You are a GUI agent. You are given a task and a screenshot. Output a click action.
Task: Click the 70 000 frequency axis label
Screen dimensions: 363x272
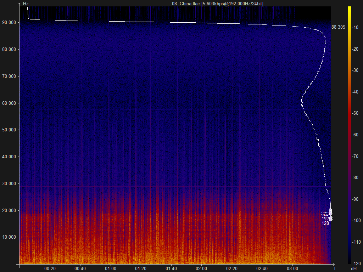point(9,76)
